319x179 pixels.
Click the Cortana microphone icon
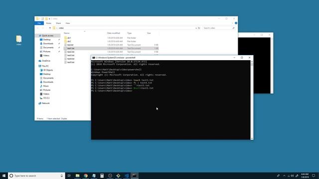[x=62, y=176]
